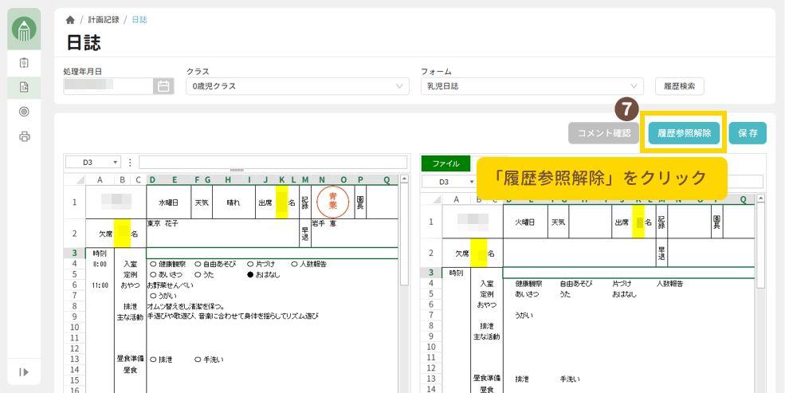Viewport: 785px width, 393px height.
Task: Expand the sidebar with the bottom arrow icon
Action: (x=25, y=371)
